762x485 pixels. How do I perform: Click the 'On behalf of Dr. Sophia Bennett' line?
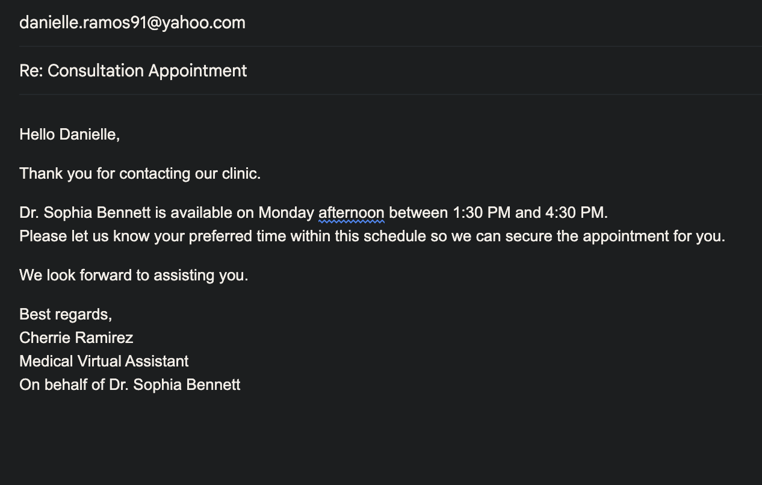click(130, 385)
